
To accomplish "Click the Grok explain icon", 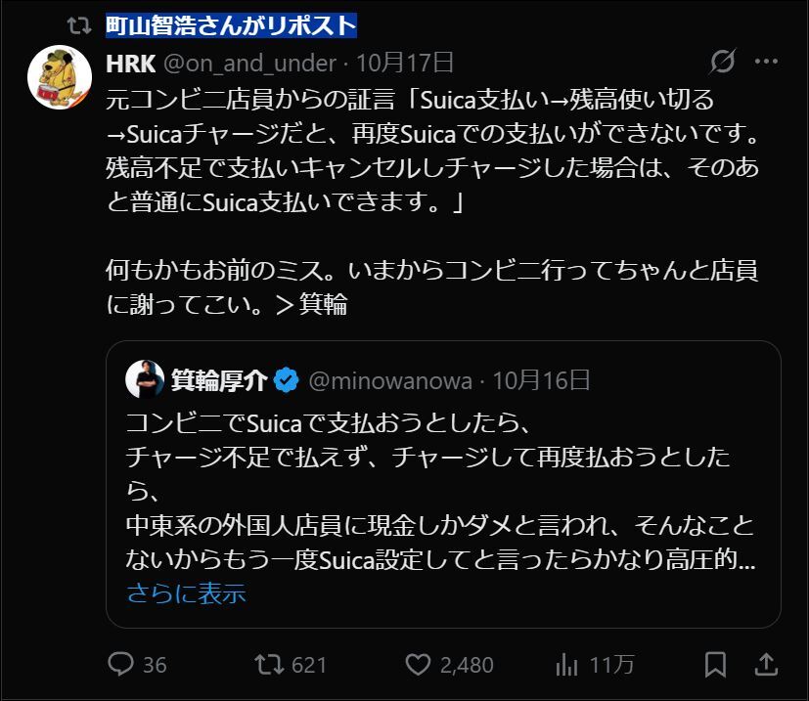I will coord(722,63).
